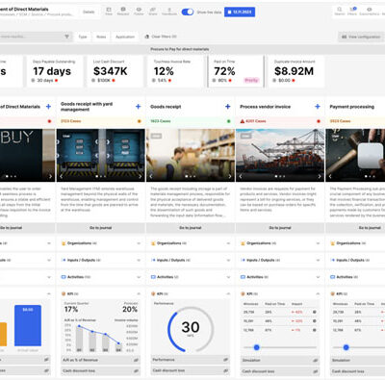Click the Search icon in the top toolbar
Screen dimensions: 385x380
click(x=340, y=11)
